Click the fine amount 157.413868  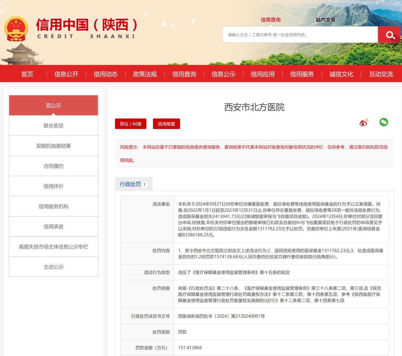[190, 348]
